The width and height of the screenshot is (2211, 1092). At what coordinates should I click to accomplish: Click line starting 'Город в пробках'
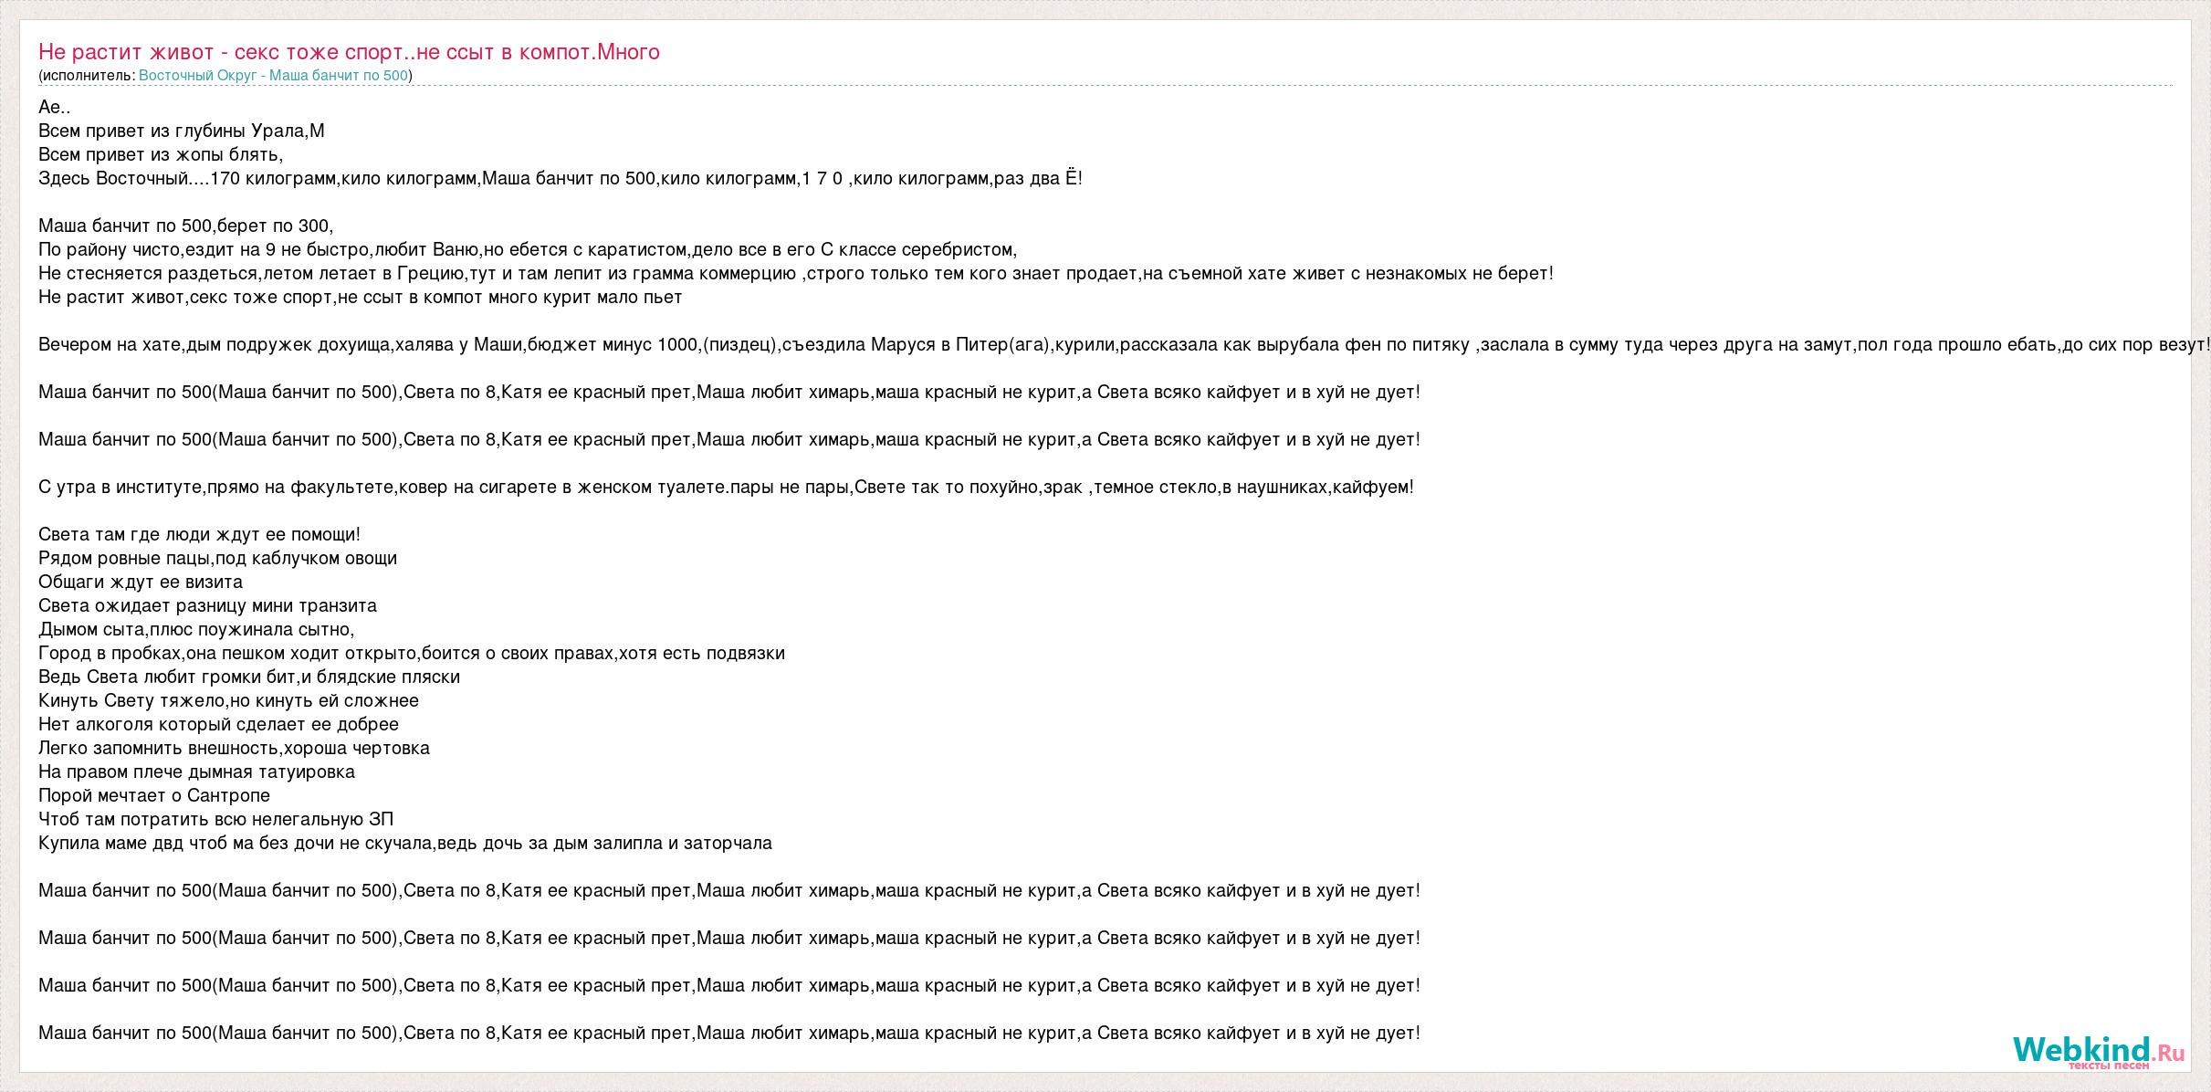[x=412, y=653]
